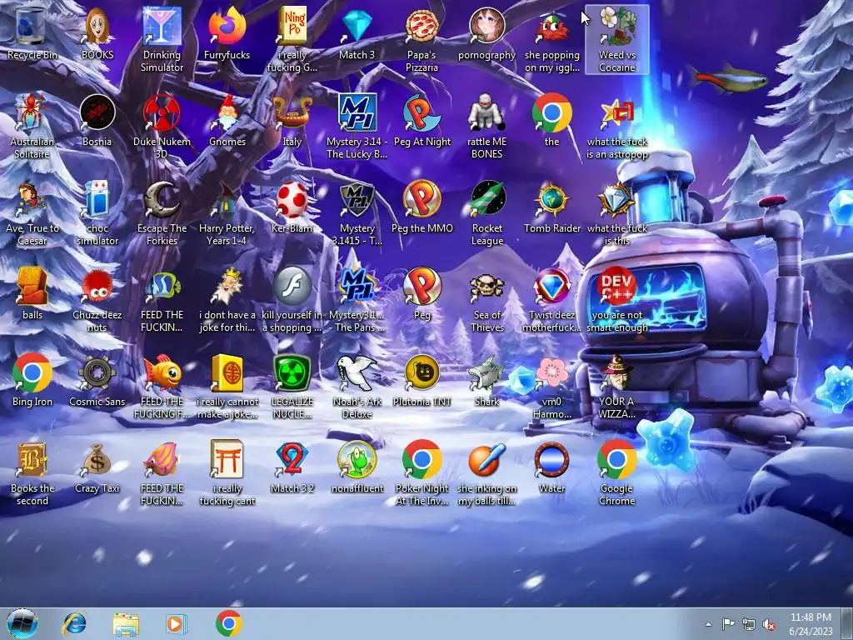The height and width of the screenshot is (640, 853).
Task: Click the Show desktop button
Action: pyautogui.click(x=847, y=623)
